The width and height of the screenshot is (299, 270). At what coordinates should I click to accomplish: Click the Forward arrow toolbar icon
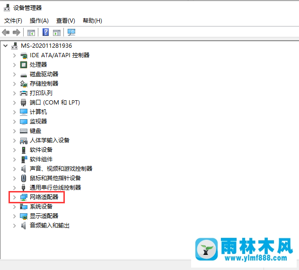(17, 33)
